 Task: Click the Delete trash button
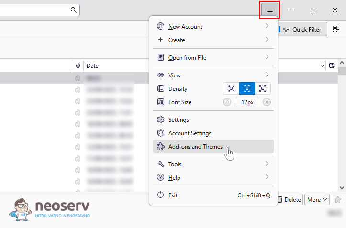[x=290, y=199]
